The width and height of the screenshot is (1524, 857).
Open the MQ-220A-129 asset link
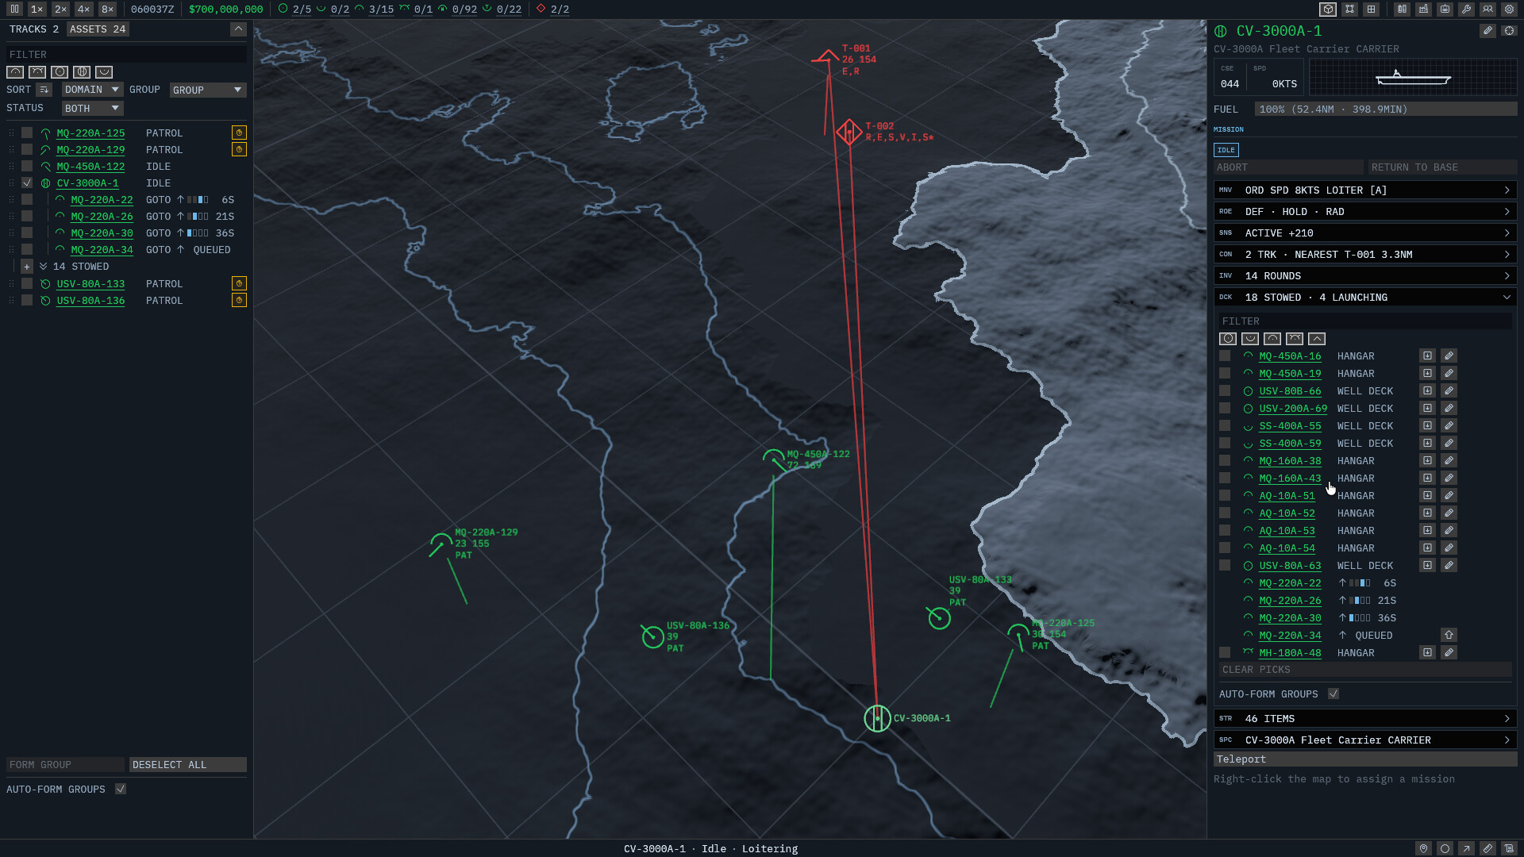pyautogui.click(x=90, y=149)
